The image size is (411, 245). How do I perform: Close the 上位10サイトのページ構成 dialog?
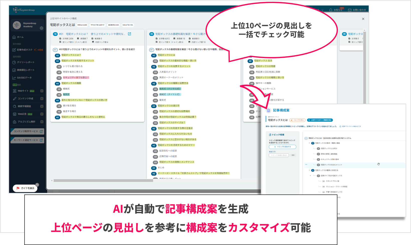pos(363,19)
